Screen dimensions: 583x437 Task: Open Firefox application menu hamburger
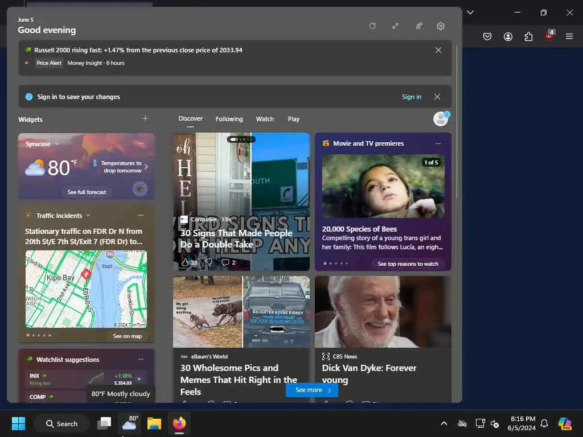coord(569,36)
